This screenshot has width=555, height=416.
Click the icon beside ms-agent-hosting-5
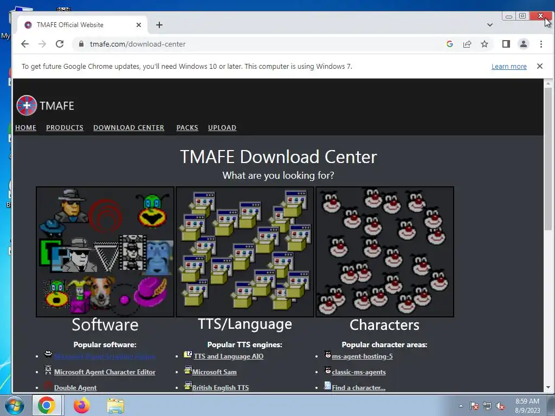328,354
